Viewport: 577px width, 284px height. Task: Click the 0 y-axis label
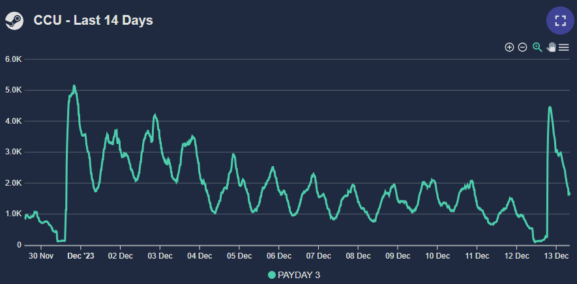(20, 245)
